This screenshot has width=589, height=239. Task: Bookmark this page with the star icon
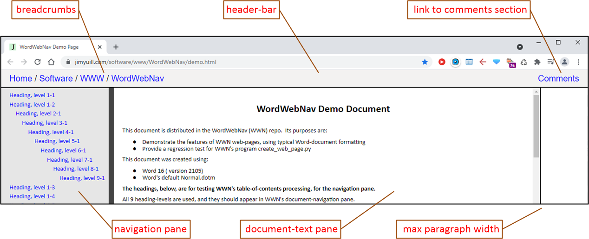click(425, 62)
